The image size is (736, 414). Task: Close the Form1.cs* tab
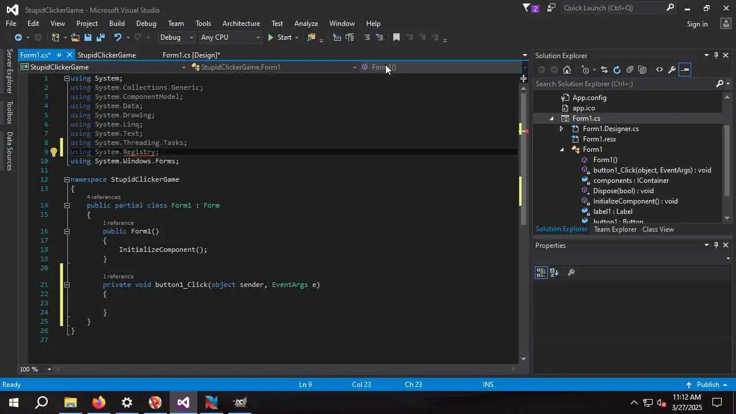70,55
